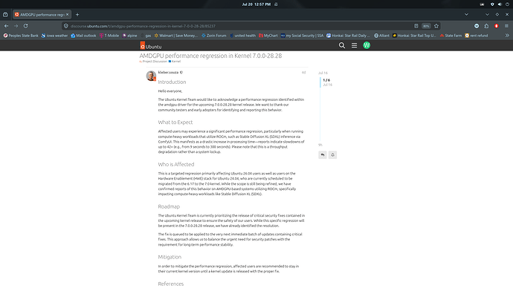
Task: Click the What to Expect heading
Action: (175, 122)
